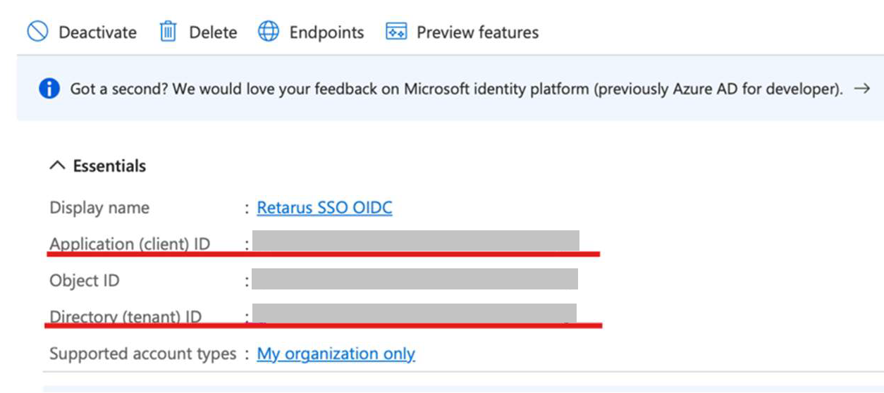Open the Endpoints command label
The image size is (884, 393).
coord(326,32)
